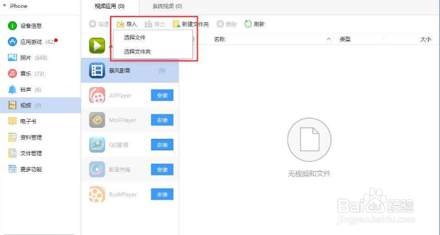The width and height of the screenshot is (440, 235).
Task: Click the 导入 import toolbar button
Action: point(127,24)
